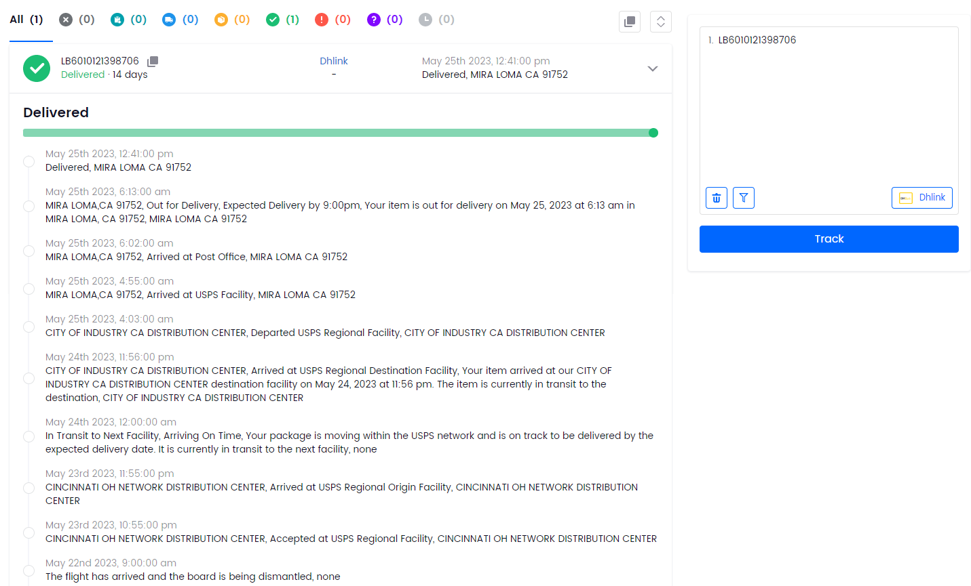This screenshot has width=971, height=586.
Task: Click the first timeline marker for Delivered event
Action: pyautogui.click(x=28, y=161)
